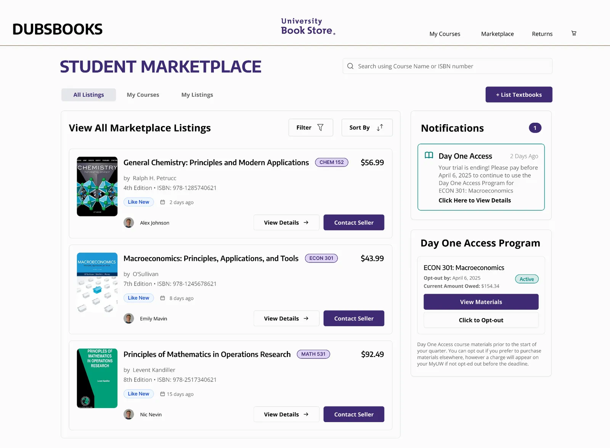This screenshot has height=448, width=610.
Task: Click the ECON 301 course tag
Action: [x=321, y=258]
